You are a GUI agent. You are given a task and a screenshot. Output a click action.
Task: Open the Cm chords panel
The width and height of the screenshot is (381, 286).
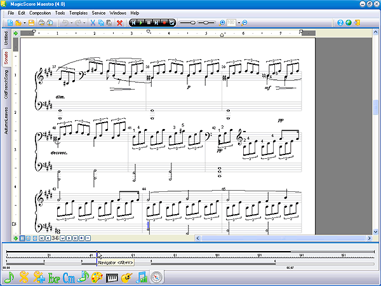point(69,278)
